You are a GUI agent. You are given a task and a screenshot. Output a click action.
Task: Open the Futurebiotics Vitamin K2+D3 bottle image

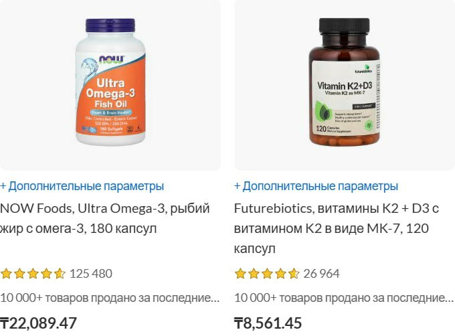[x=345, y=82]
